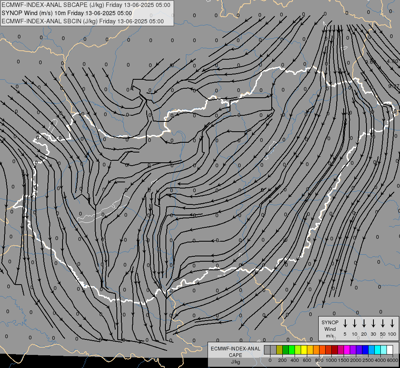Select the pale cyan swatch right of 4000

[383, 350]
